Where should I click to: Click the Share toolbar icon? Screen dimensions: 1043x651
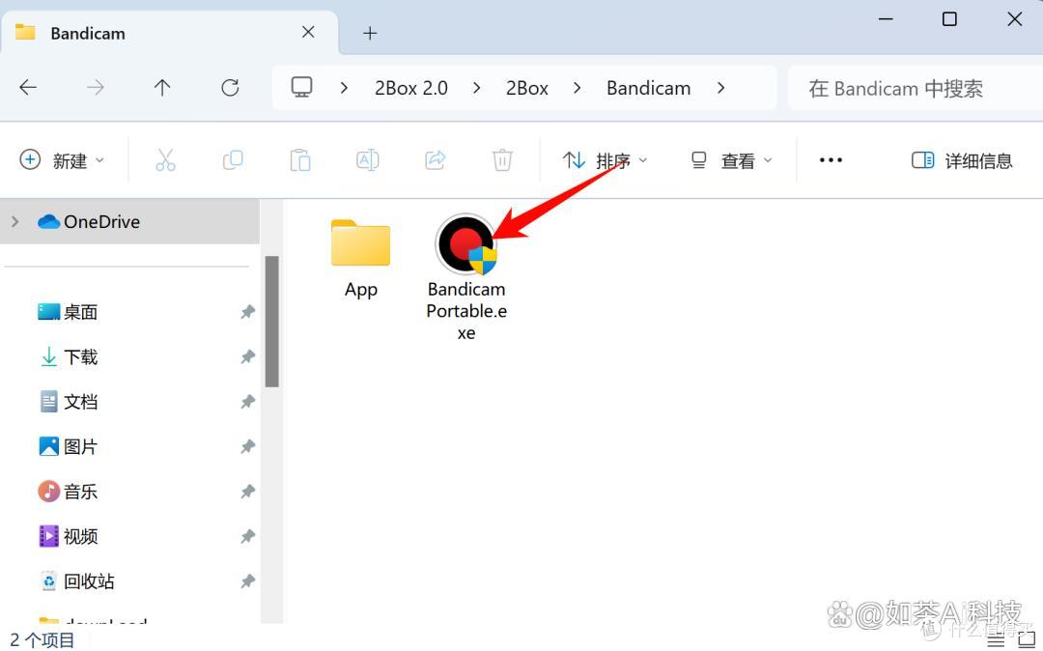click(435, 160)
